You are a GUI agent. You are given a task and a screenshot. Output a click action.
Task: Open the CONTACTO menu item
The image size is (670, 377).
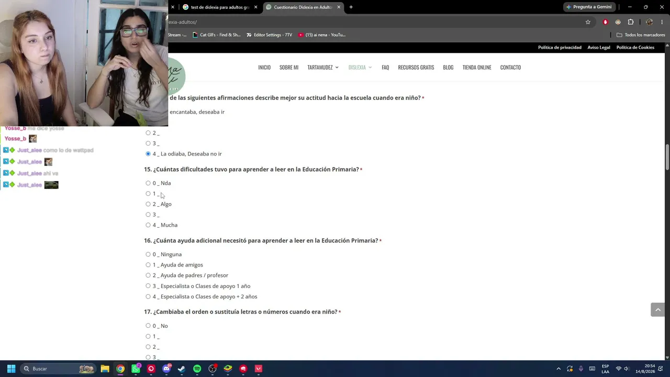point(510,67)
